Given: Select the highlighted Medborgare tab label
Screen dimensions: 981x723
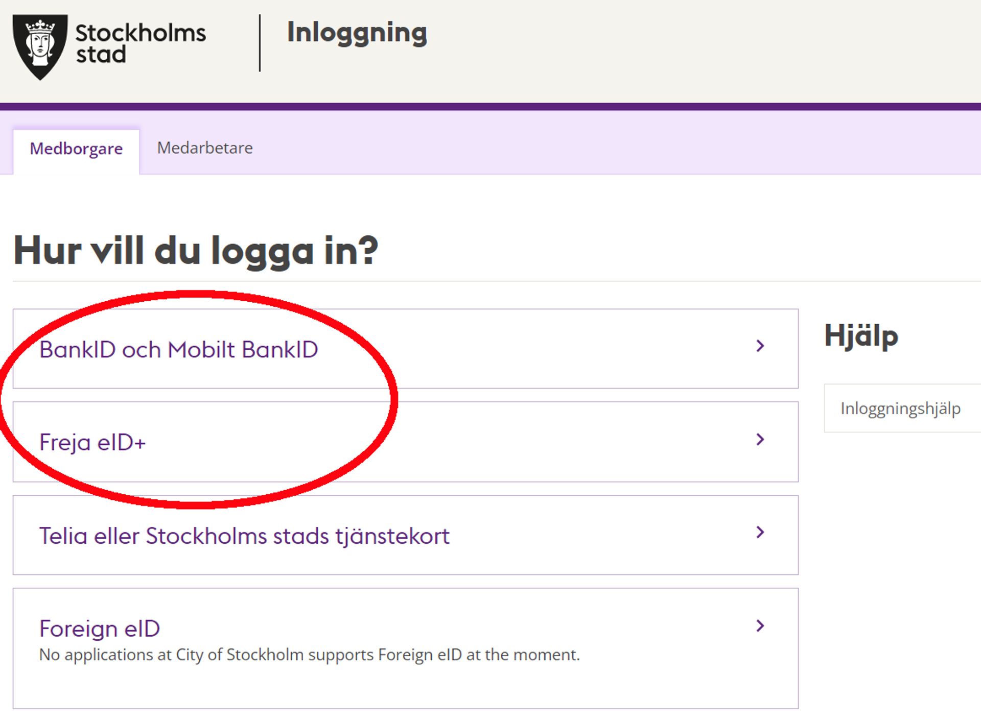Looking at the screenshot, I should pyautogui.click(x=77, y=149).
